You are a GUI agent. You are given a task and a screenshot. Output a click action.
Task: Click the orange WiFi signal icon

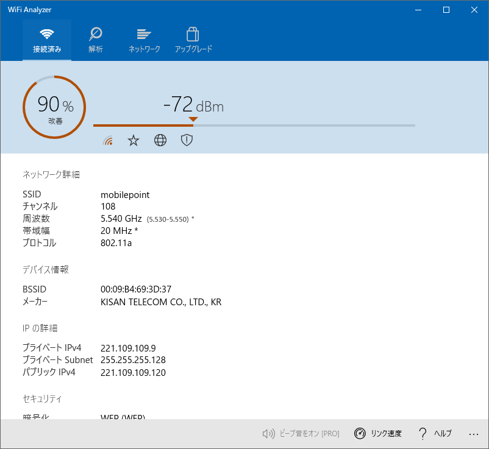click(109, 141)
